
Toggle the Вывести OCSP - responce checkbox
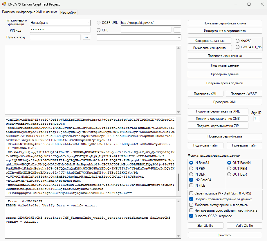[191, 216]
